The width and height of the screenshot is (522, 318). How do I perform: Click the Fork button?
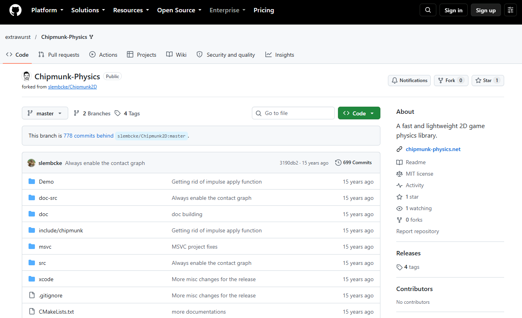tap(451, 80)
